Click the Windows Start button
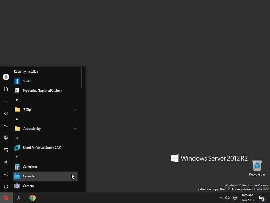The image size is (270, 203). tap(6, 198)
